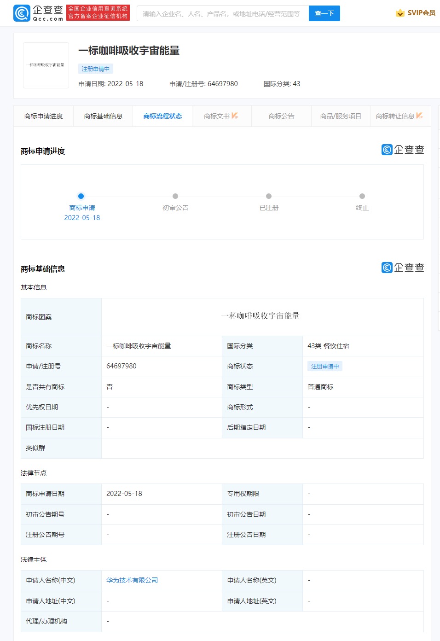440x641 pixels.
Task: Select the 商标公告 tab
Action: tap(281, 116)
